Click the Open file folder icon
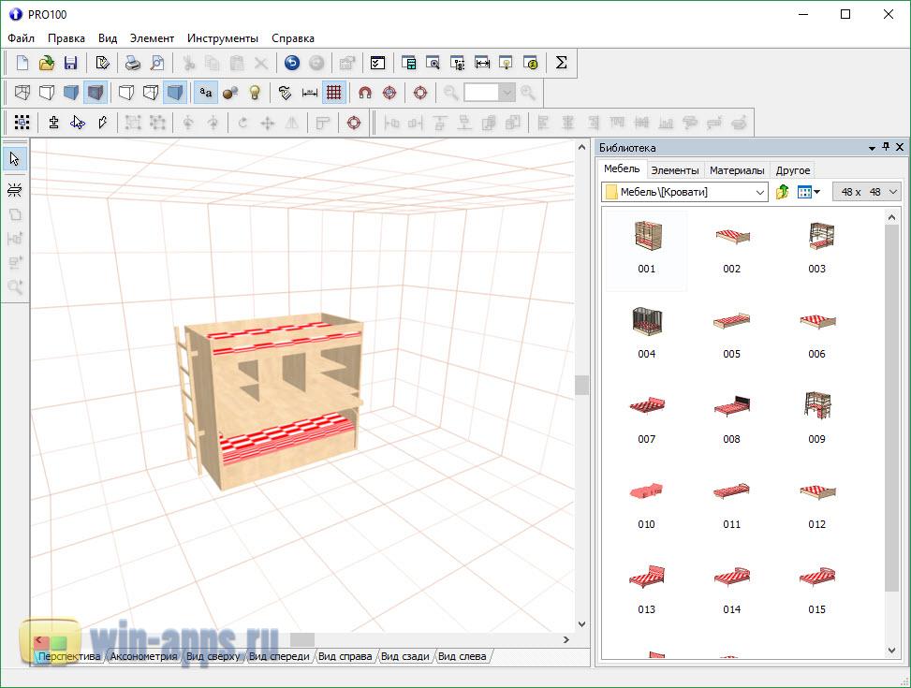911x688 pixels. tap(47, 64)
